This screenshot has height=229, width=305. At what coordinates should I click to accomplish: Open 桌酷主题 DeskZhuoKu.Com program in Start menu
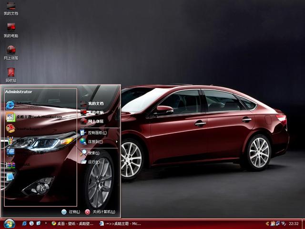coord(34,117)
